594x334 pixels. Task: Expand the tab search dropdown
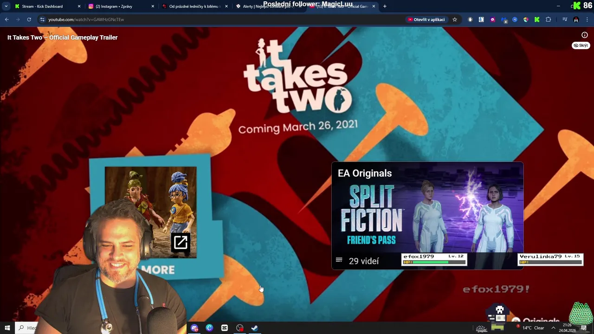pyautogui.click(x=6, y=6)
